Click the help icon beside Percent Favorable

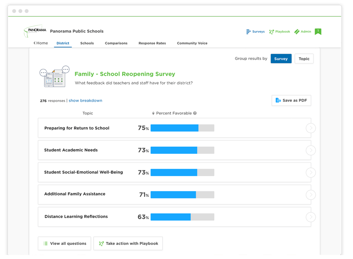[195, 113]
